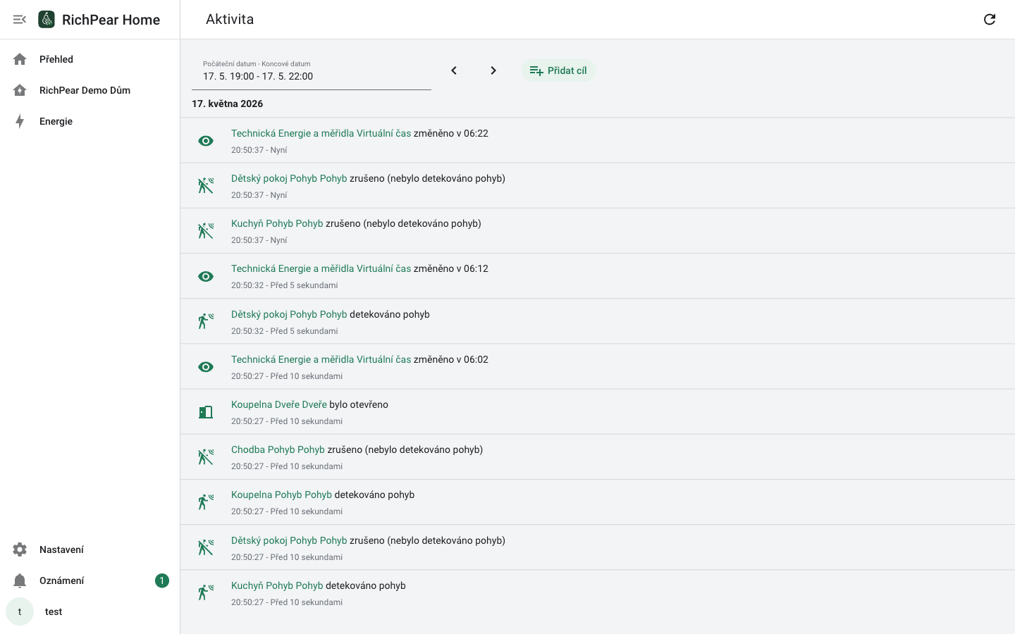The width and height of the screenshot is (1015, 634).
Task: Click the lightning bolt Energie icon
Action: [x=20, y=121]
